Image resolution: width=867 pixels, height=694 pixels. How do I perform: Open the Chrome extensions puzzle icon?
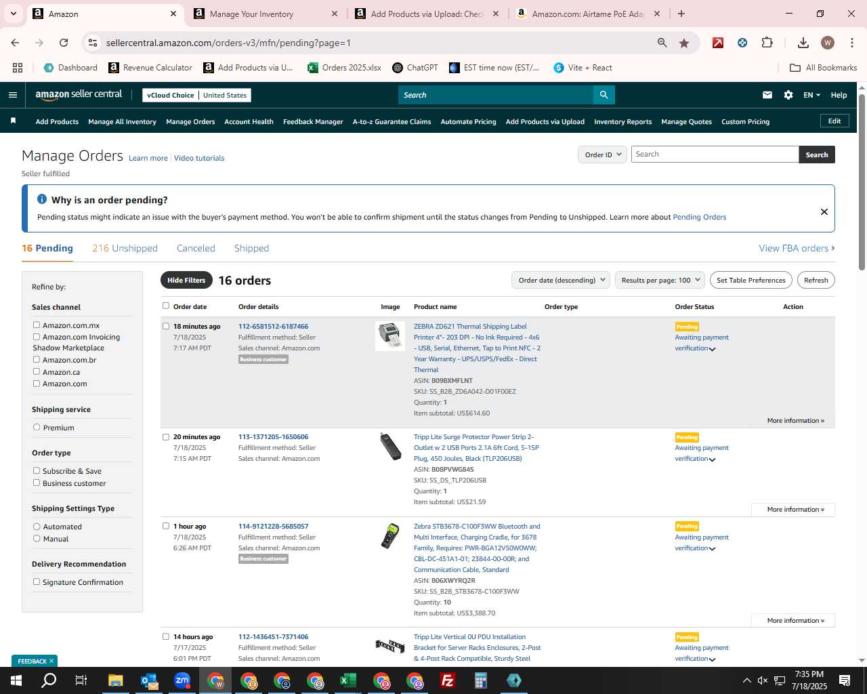767,43
